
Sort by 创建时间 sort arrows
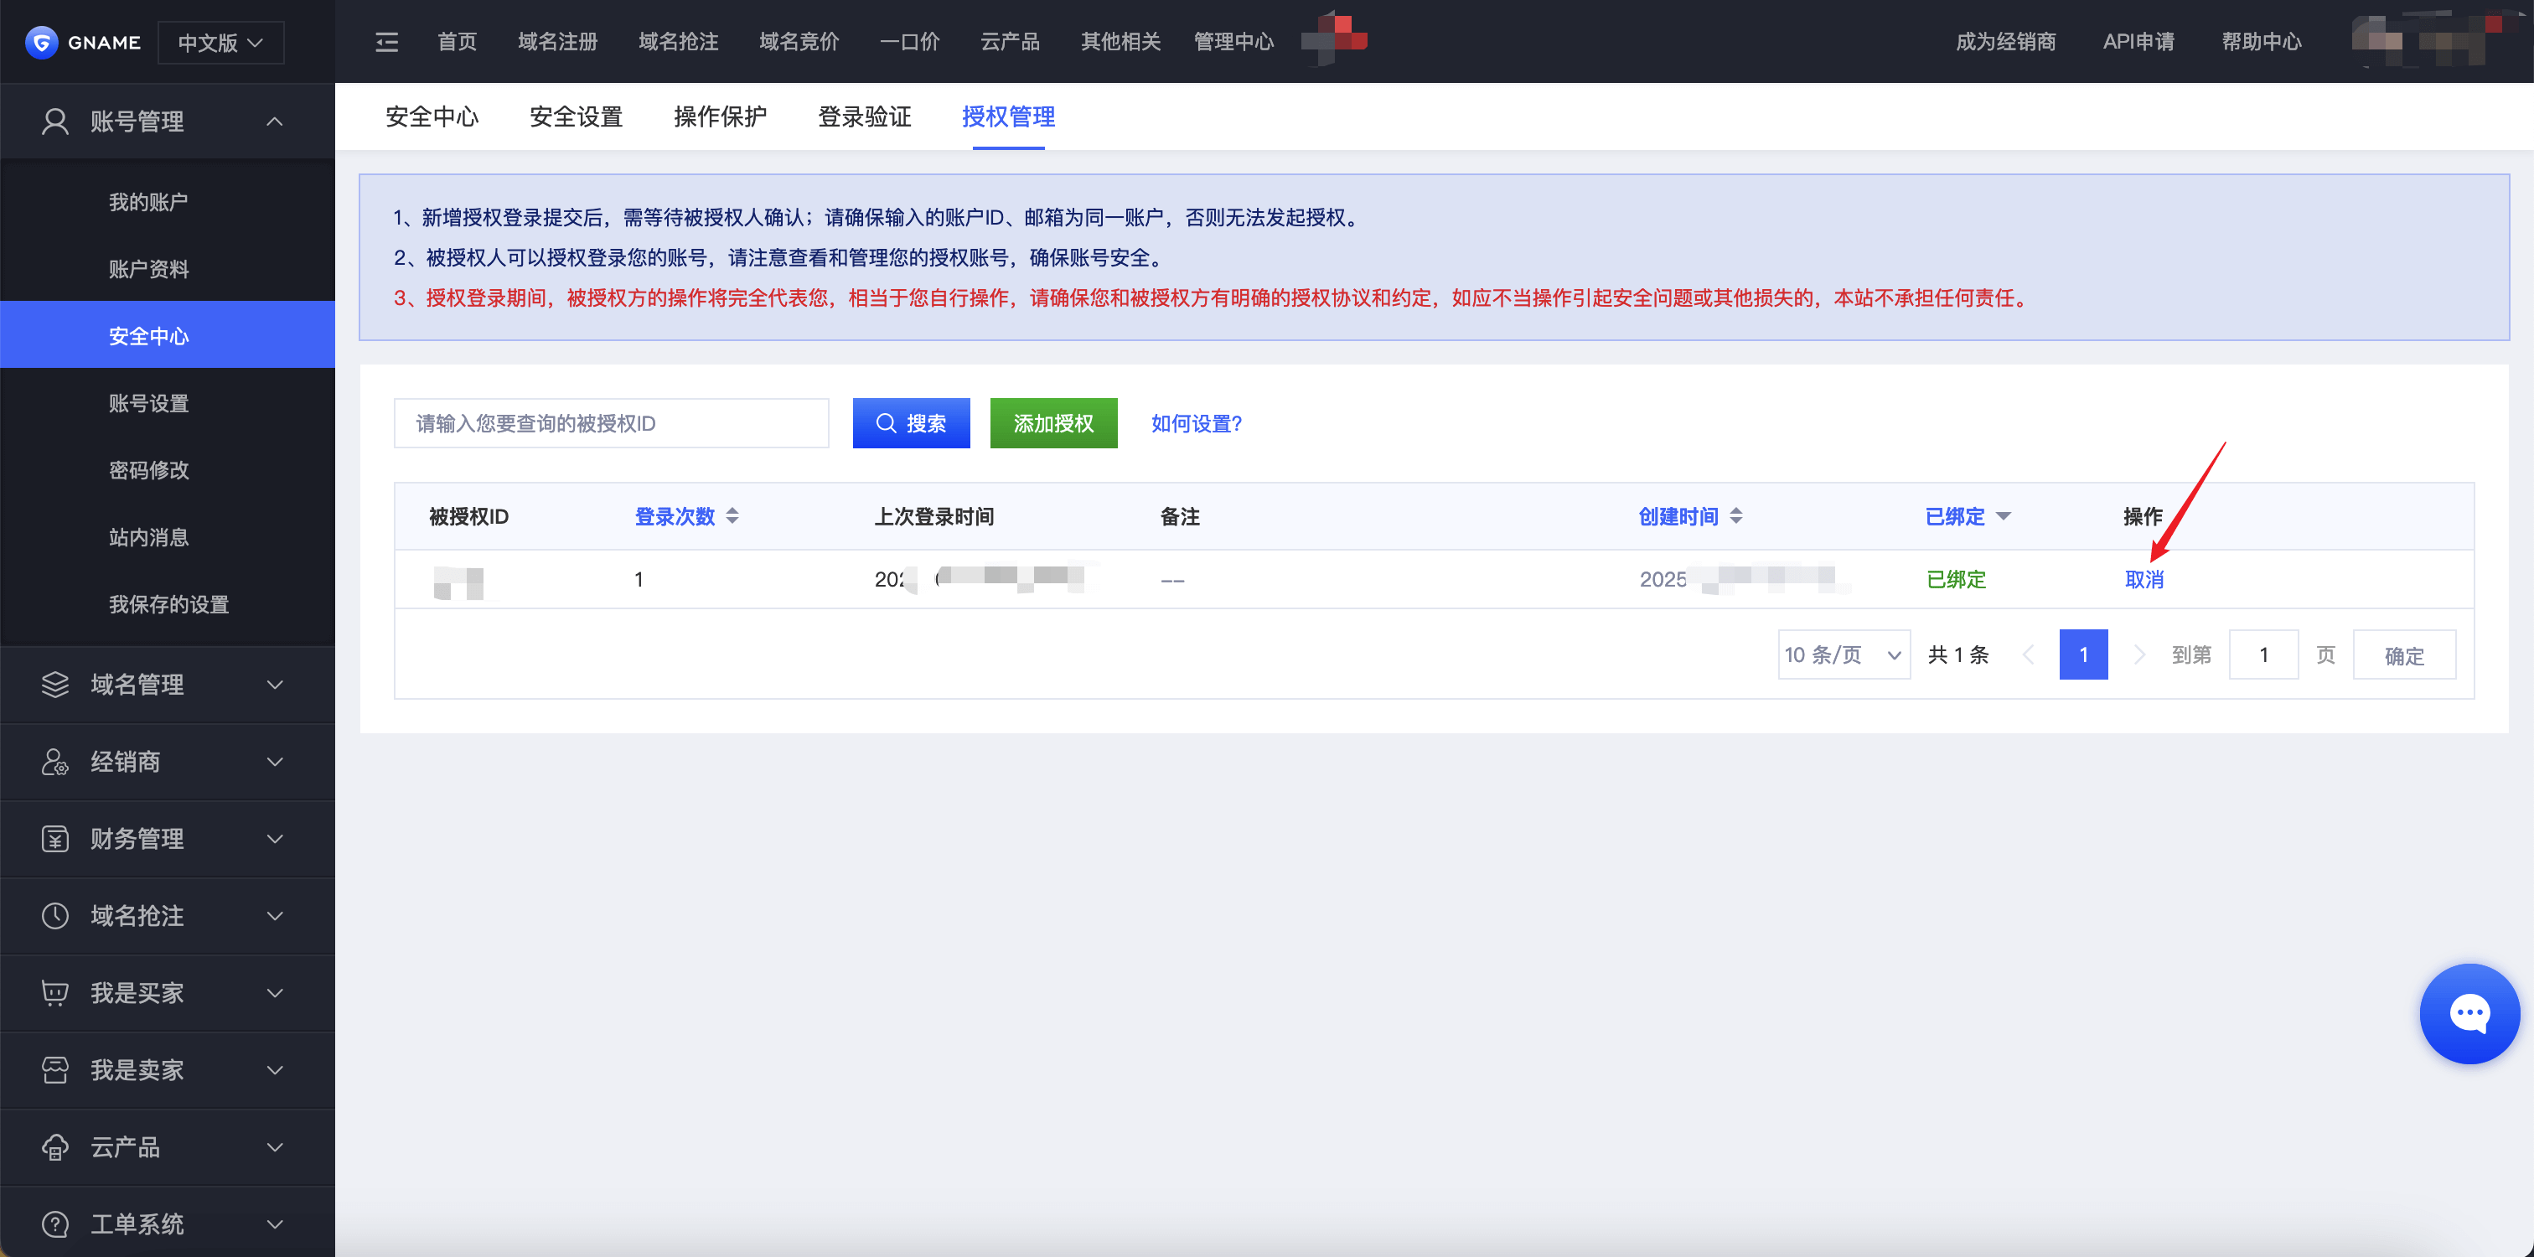(x=1736, y=515)
